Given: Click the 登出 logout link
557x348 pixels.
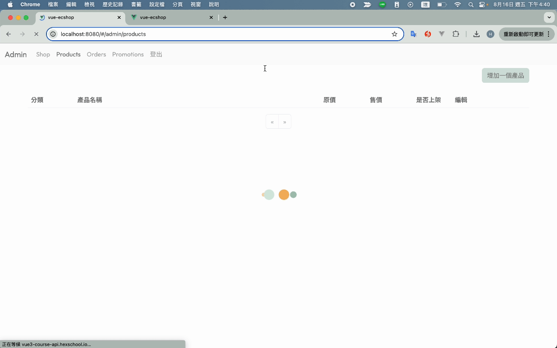Looking at the screenshot, I should [156, 55].
